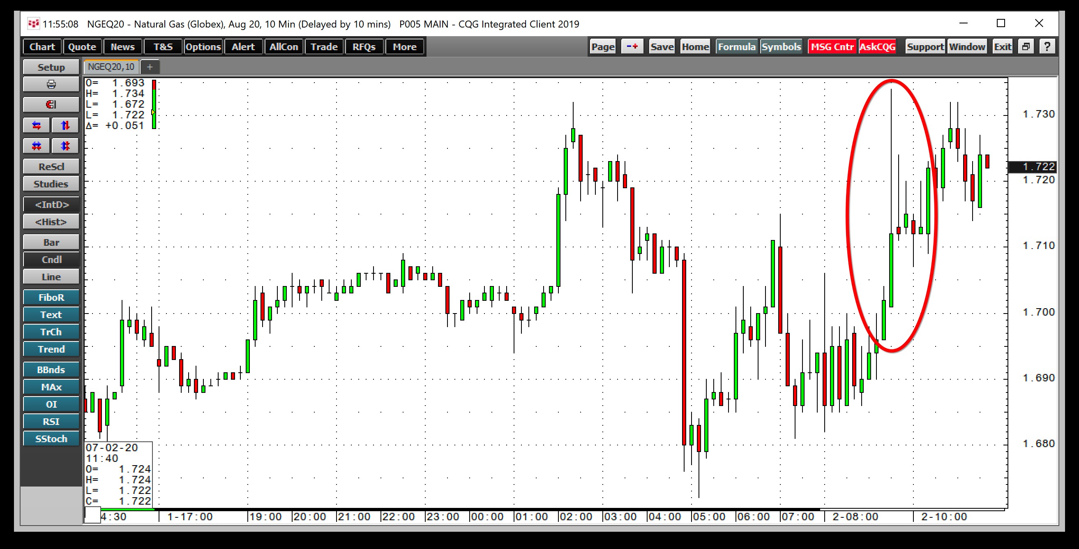
Task: Click the Exit button
Action: pos(1003,46)
